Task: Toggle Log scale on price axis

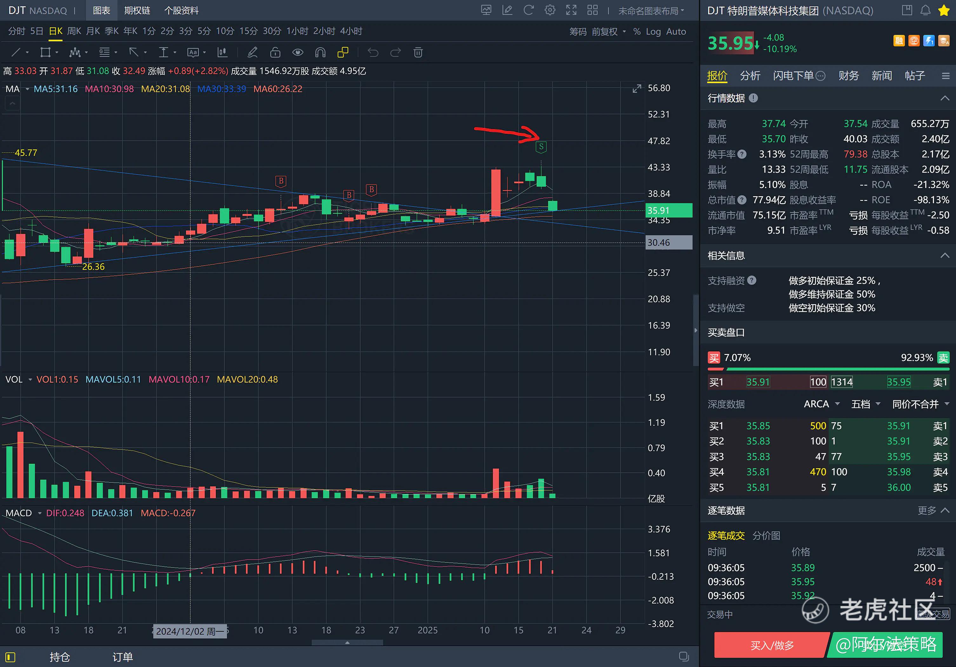Action: click(x=653, y=32)
